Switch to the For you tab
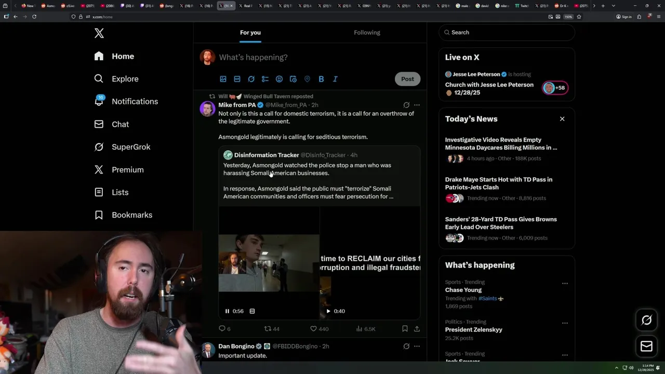The width and height of the screenshot is (665, 374). click(x=250, y=32)
